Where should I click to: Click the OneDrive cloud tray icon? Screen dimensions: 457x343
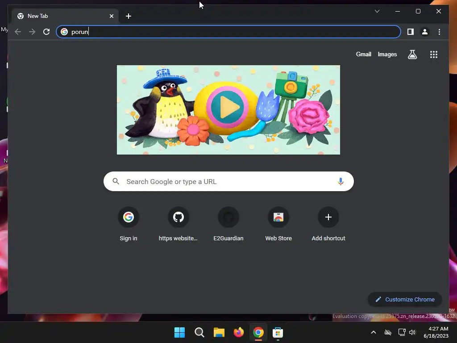388,332
